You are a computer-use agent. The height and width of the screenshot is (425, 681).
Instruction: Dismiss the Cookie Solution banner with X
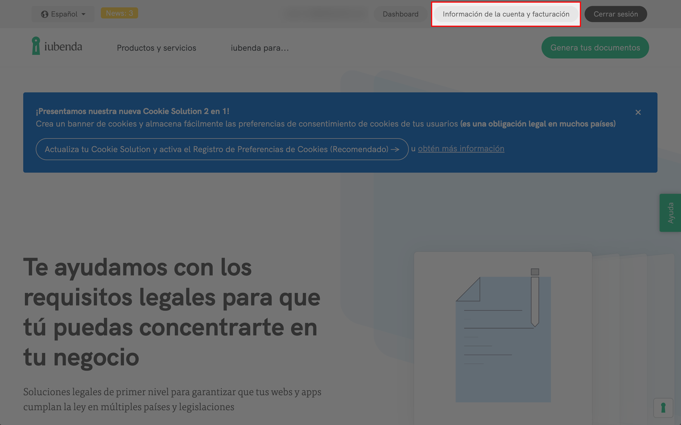point(638,112)
